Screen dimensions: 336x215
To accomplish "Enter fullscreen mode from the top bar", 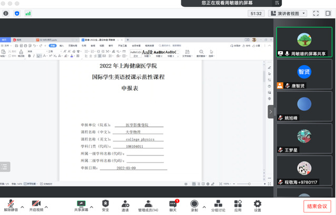I will click(x=317, y=13).
